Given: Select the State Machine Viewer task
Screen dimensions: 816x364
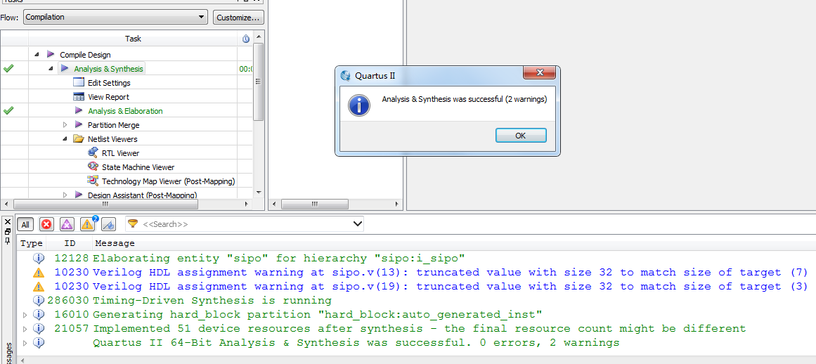Looking at the screenshot, I should [138, 167].
